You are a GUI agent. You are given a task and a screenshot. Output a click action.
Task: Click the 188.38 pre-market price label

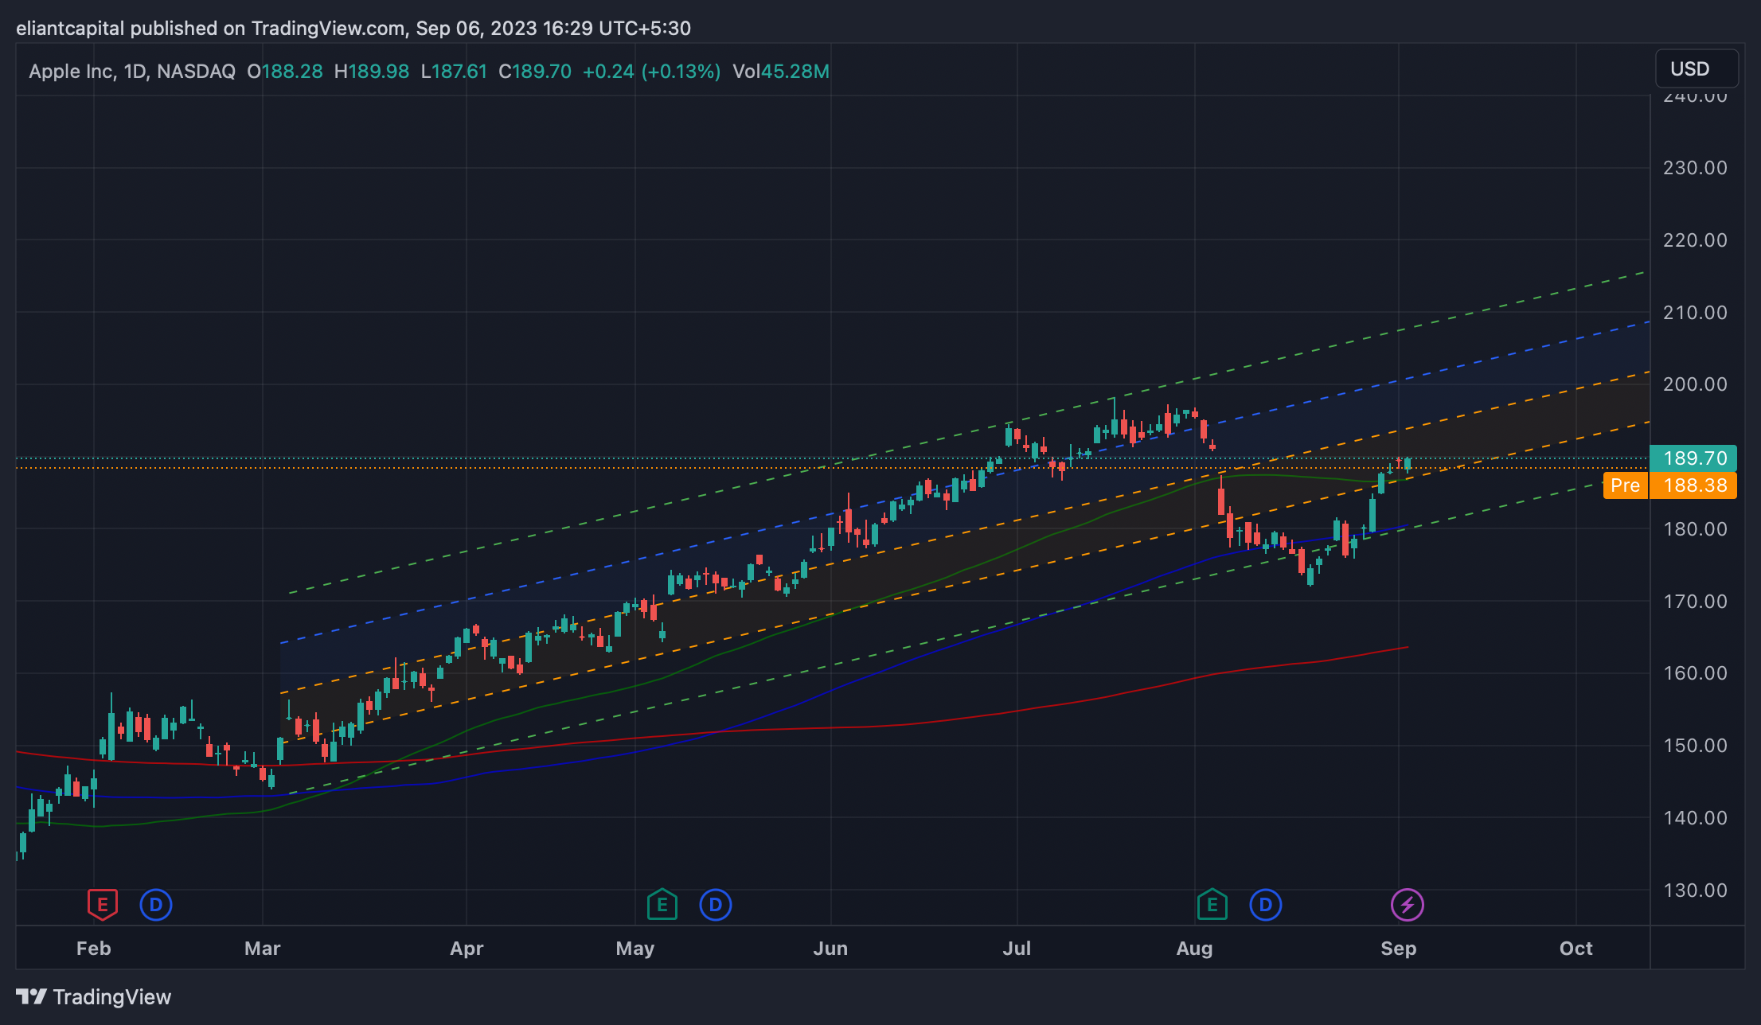1694,485
